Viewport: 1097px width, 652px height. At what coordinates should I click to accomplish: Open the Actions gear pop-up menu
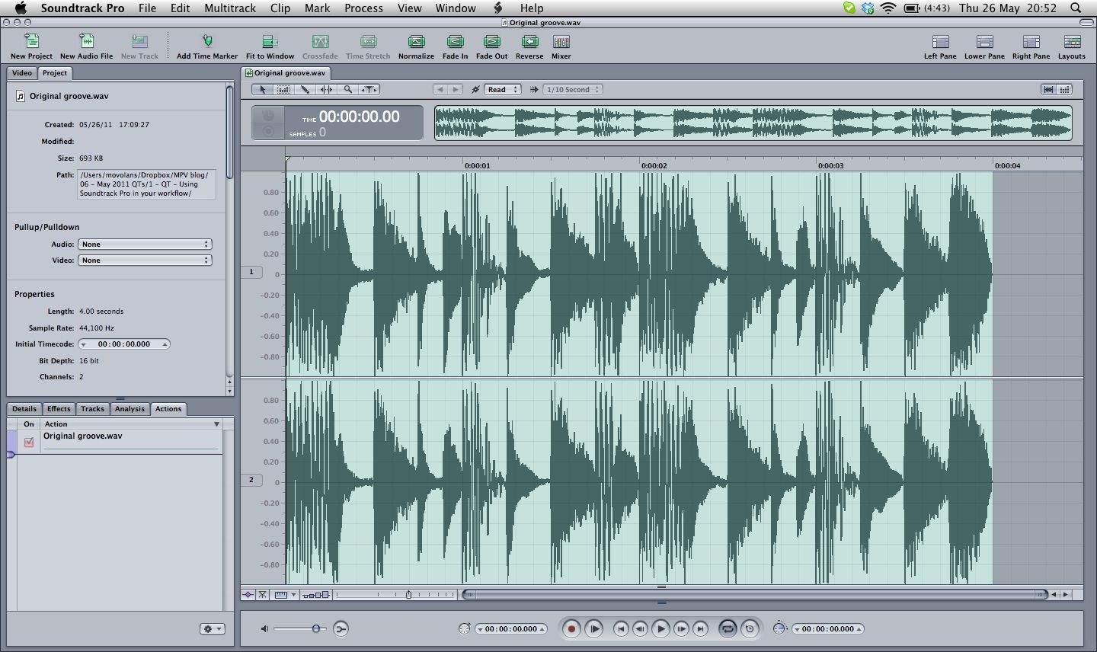click(212, 628)
